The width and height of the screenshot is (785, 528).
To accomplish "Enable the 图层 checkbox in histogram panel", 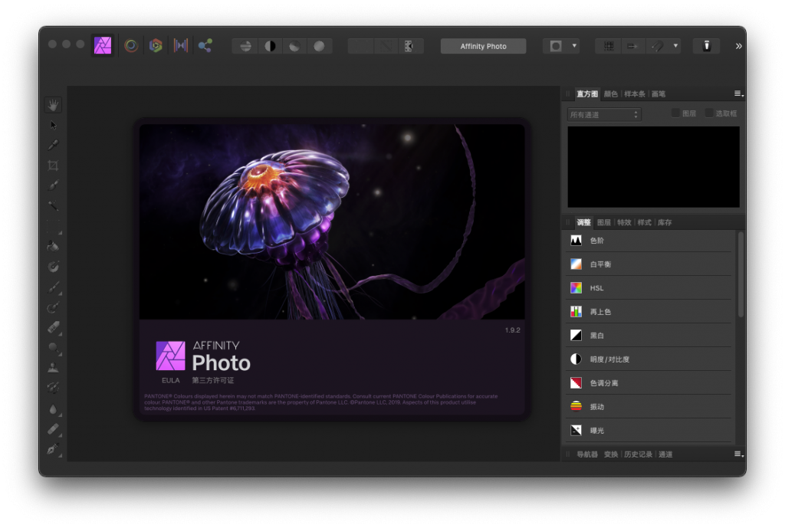I will pos(675,113).
